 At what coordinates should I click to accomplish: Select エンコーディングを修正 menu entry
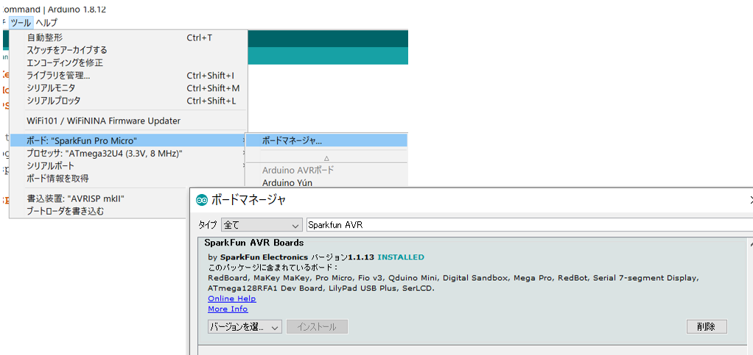coord(128,62)
